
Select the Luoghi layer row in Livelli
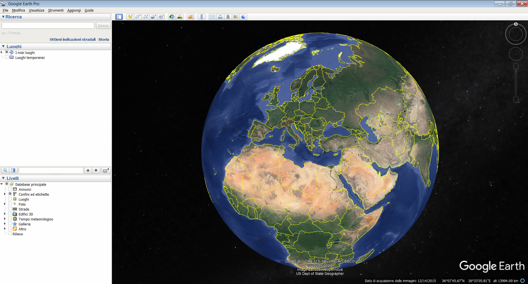coord(24,199)
